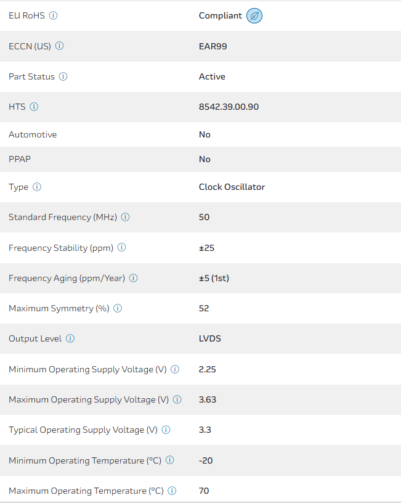Show info for Frequency Aging (ppm/Year)

pyautogui.click(x=133, y=278)
